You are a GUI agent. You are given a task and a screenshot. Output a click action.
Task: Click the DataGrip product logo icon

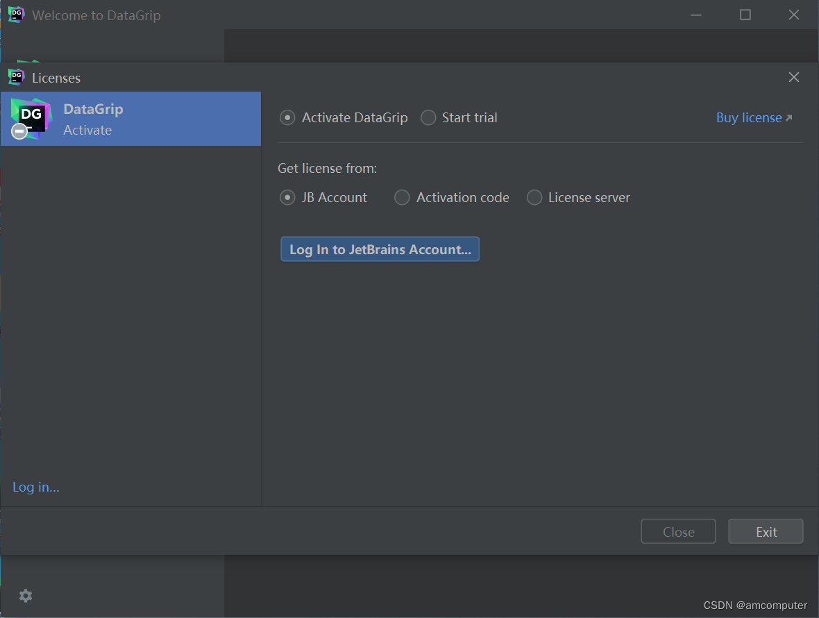(x=31, y=119)
